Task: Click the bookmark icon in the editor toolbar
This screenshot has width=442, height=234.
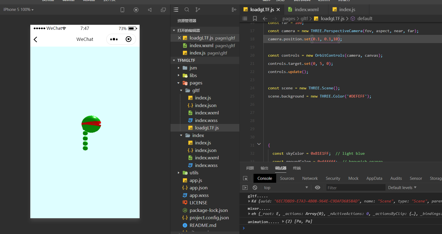Action: [x=255, y=19]
